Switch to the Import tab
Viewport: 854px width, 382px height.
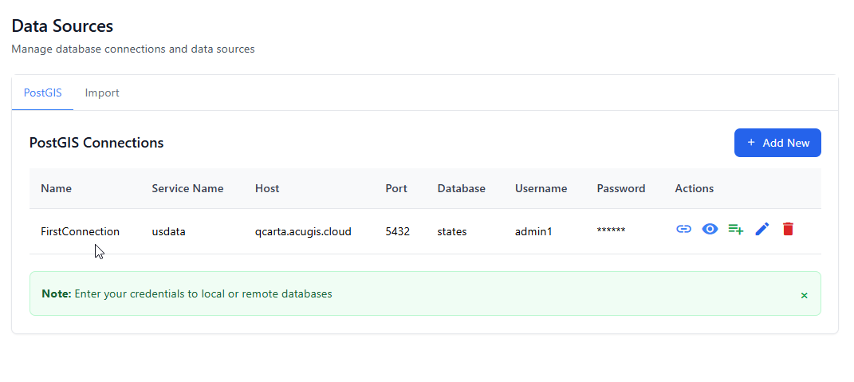[x=102, y=93]
